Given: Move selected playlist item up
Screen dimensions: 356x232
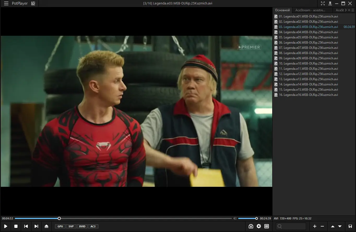Looking at the screenshot, I should click(x=333, y=226).
